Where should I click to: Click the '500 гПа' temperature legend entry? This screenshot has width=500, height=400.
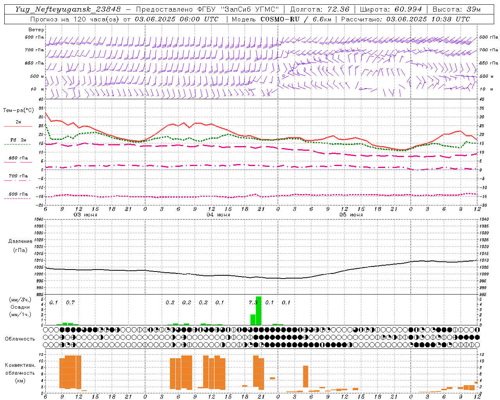pyautogui.click(x=18, y=194)
